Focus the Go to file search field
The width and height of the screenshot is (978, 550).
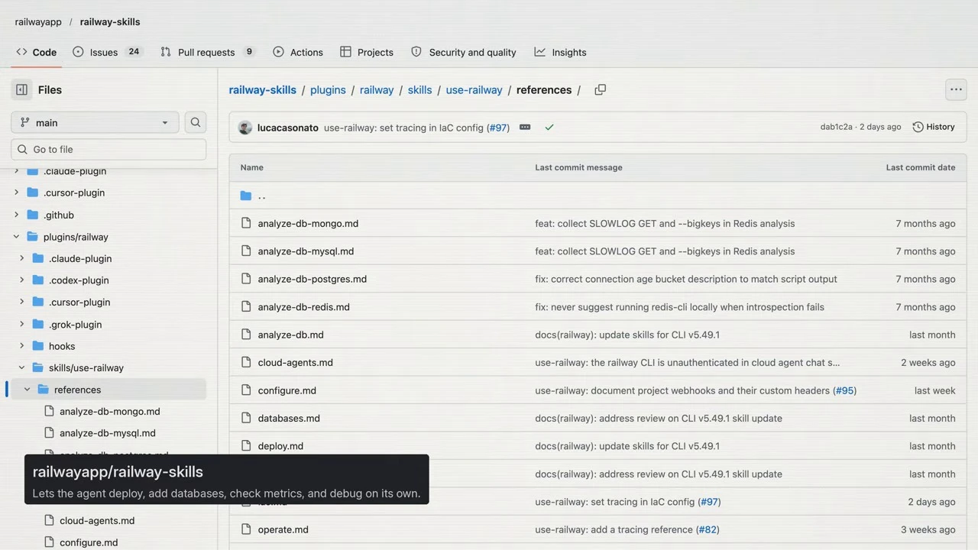click(x=108, y=149)
